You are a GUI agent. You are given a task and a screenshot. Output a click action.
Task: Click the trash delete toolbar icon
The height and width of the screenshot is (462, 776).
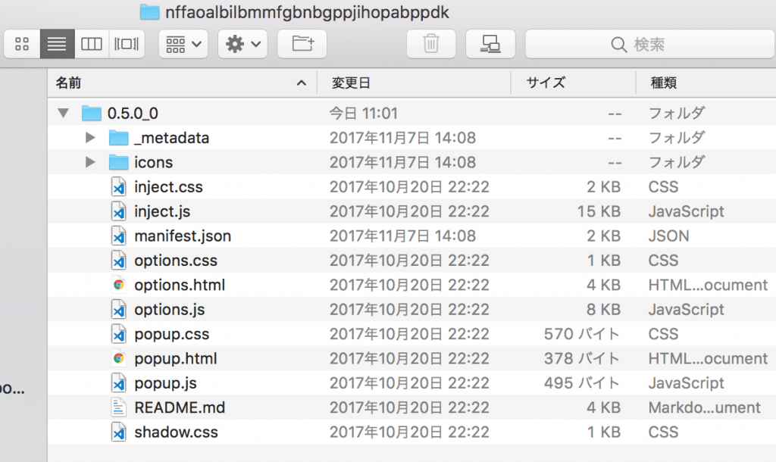tap(431, 44)
